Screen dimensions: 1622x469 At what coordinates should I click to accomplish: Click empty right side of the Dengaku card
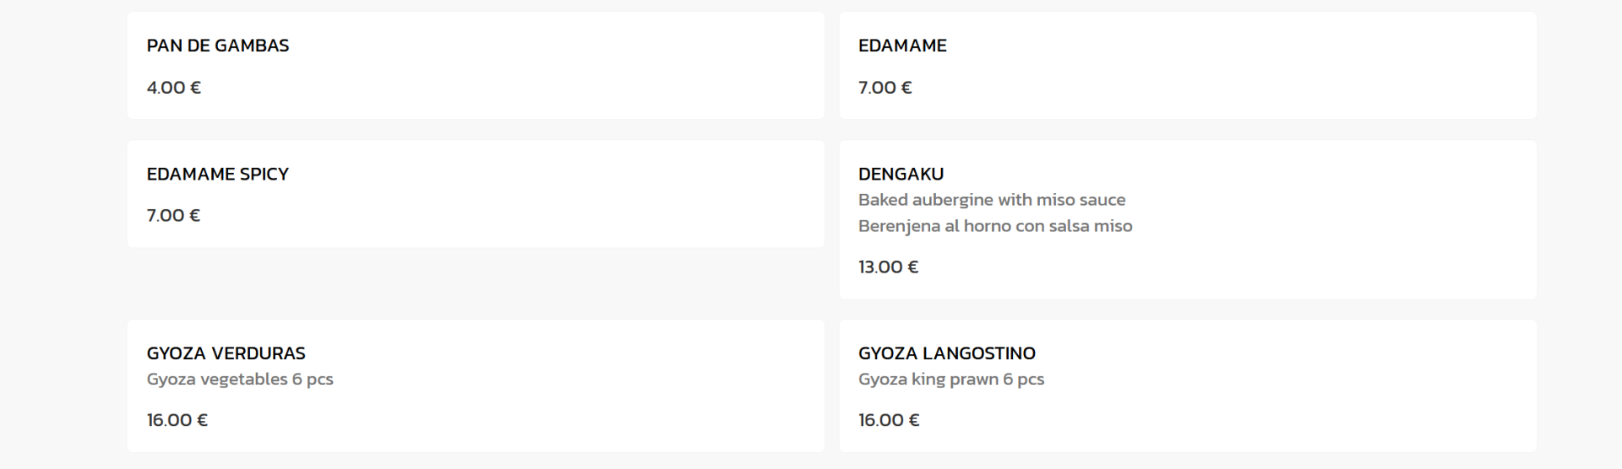click(x=1352, y=219)
